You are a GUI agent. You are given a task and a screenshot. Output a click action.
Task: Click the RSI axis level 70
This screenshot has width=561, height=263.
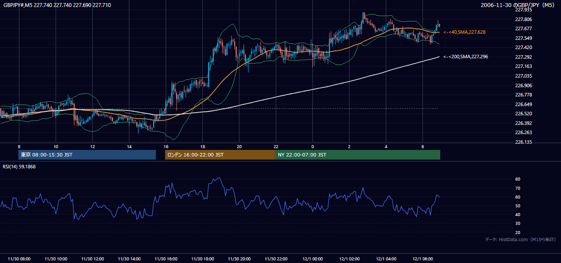tap(518, 188)
